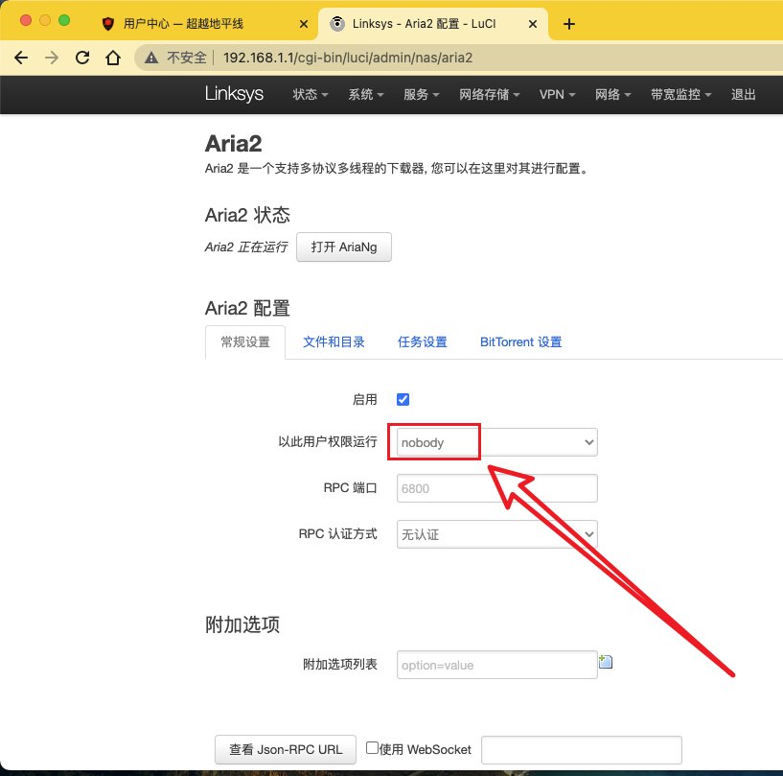Expand the 系统 navigation menu
The image size is (783, 776).
pos(366,94)
